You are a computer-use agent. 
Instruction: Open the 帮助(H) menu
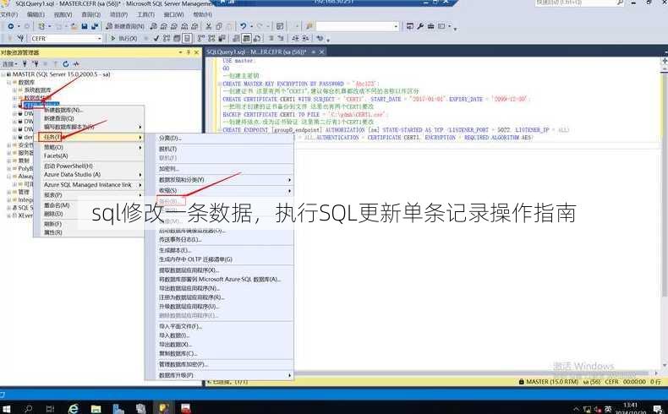202,14
